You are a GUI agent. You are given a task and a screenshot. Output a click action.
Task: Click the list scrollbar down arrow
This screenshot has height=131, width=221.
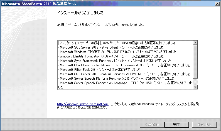pos(195,87)
